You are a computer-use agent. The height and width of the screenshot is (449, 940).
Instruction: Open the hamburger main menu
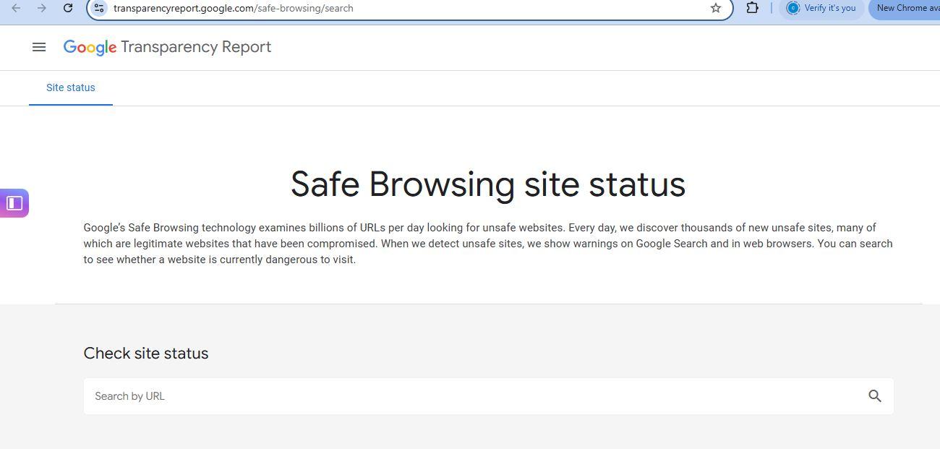(x=39, y=47)
